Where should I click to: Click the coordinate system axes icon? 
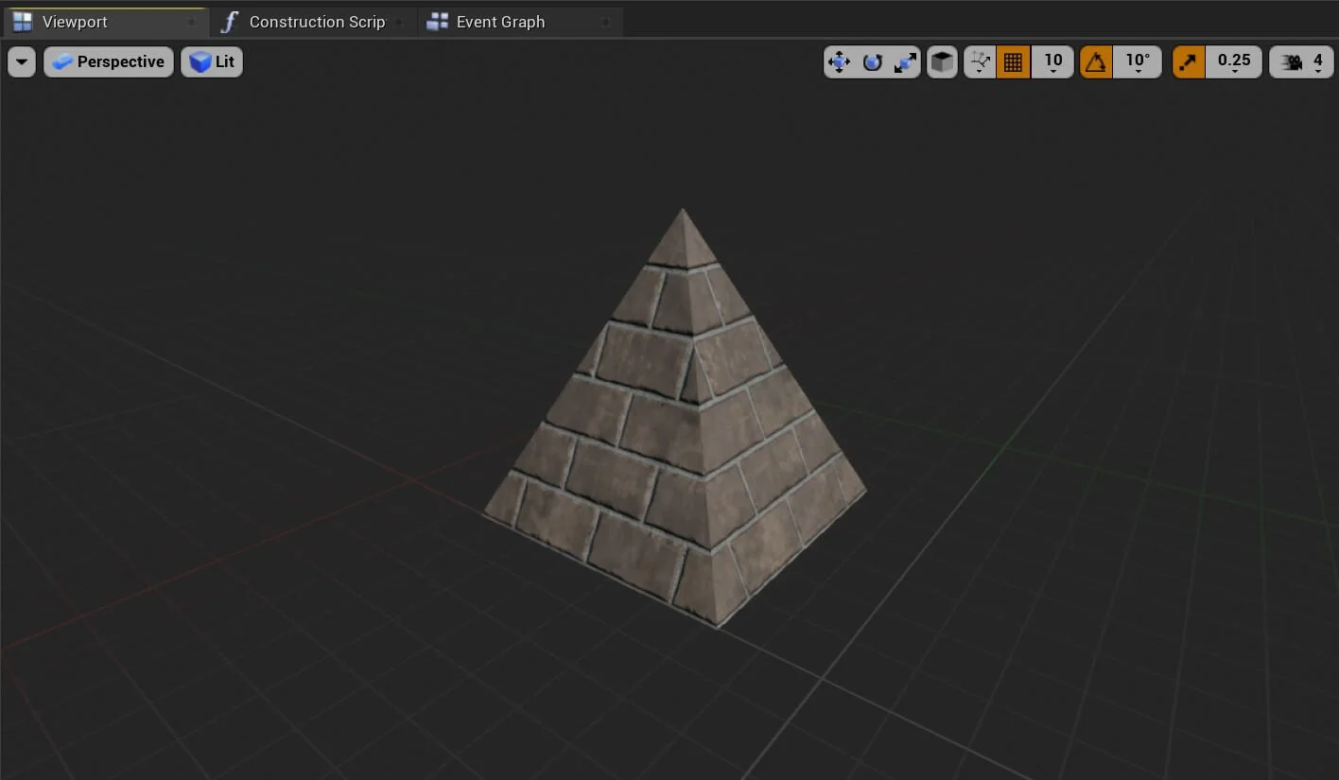980,62
